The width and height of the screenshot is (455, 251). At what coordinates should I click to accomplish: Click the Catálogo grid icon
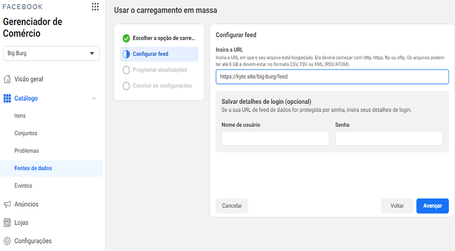click(7, 99)
